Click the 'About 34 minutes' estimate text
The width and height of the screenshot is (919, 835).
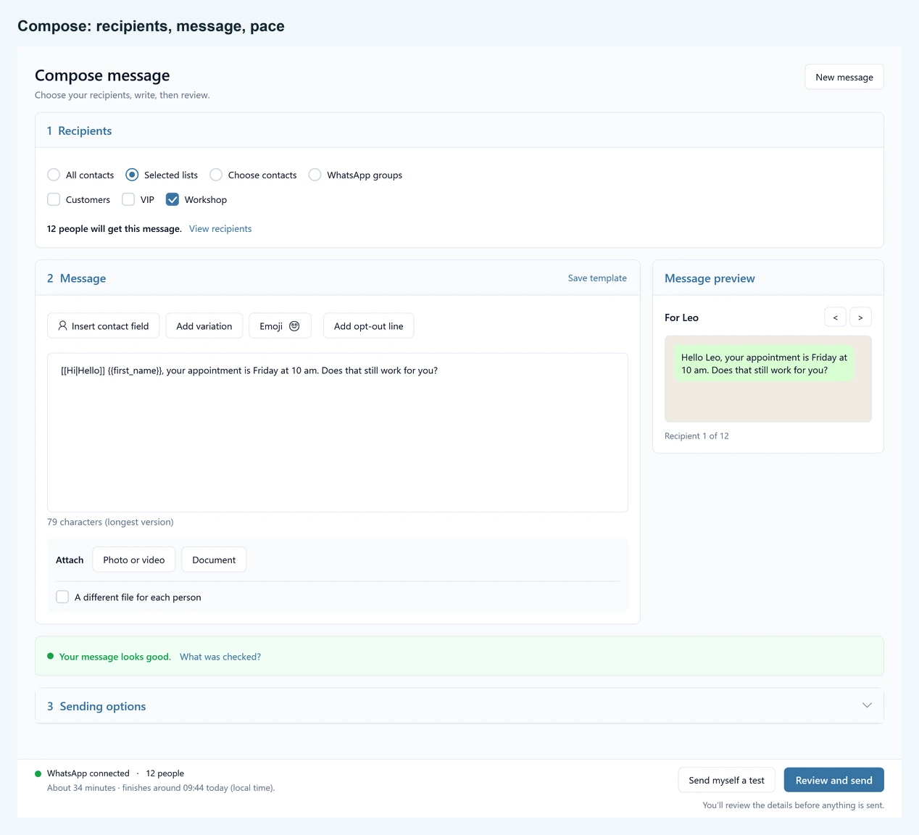point(81,788)
